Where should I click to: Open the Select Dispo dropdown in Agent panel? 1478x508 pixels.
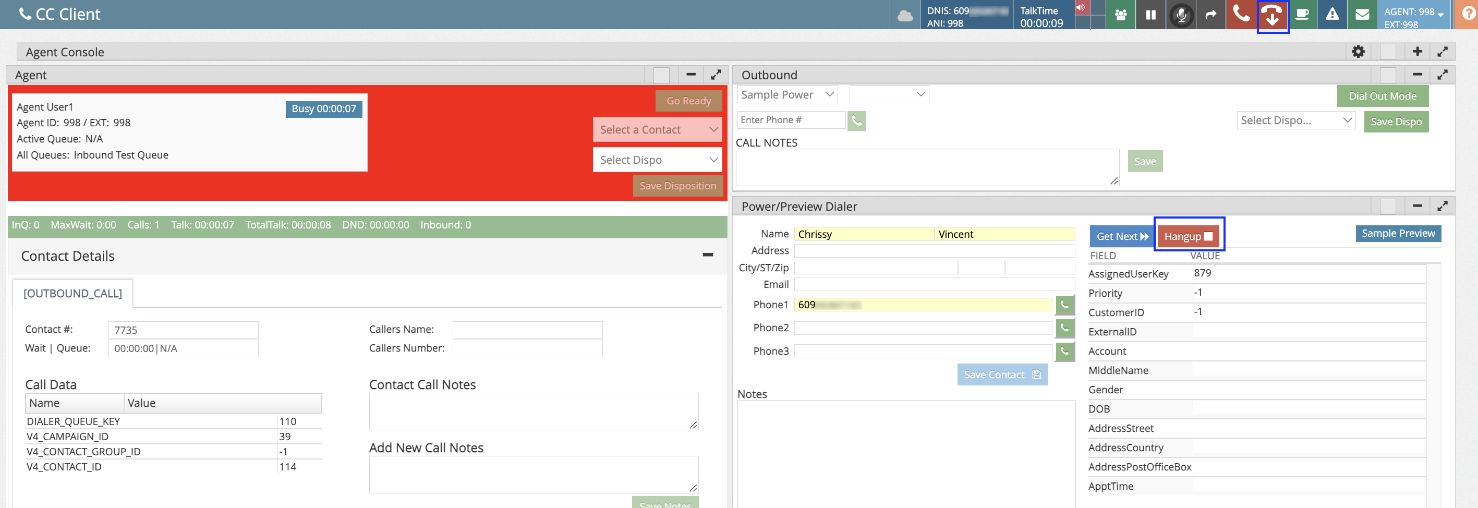(x=657, y=160)
